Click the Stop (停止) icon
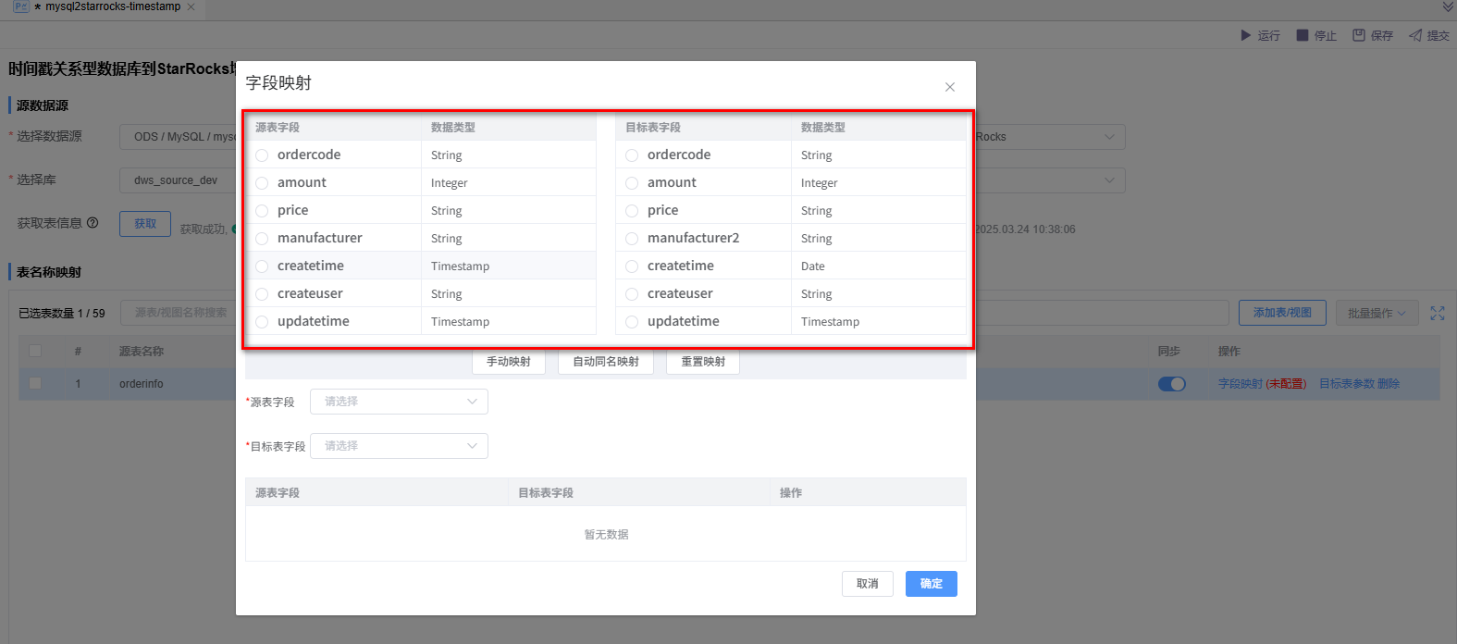Screen dimensions: 1457x644 tap(1303, 35)
